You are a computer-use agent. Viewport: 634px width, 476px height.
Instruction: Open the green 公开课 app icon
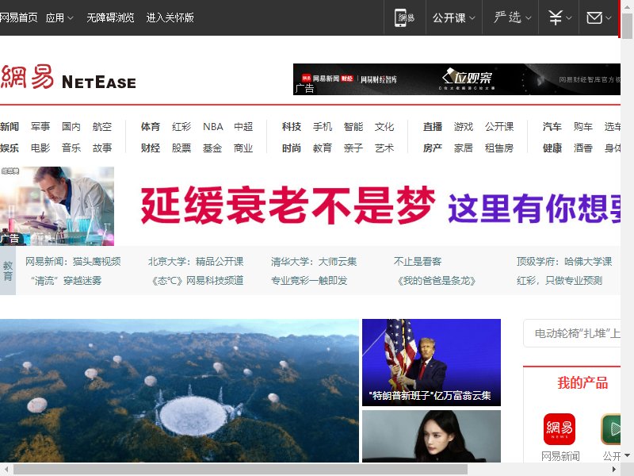point(610,428)
